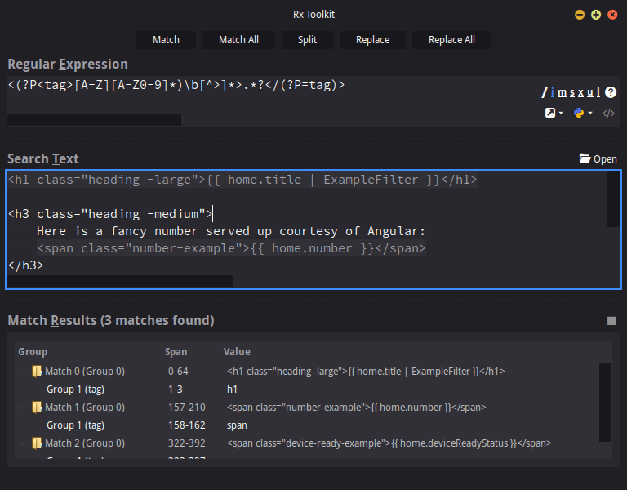The height and width of the screenshot is (490, 627).
Task: Close the Rx Toolkit window
Action: pyautogui.click(x=612, y=15)
